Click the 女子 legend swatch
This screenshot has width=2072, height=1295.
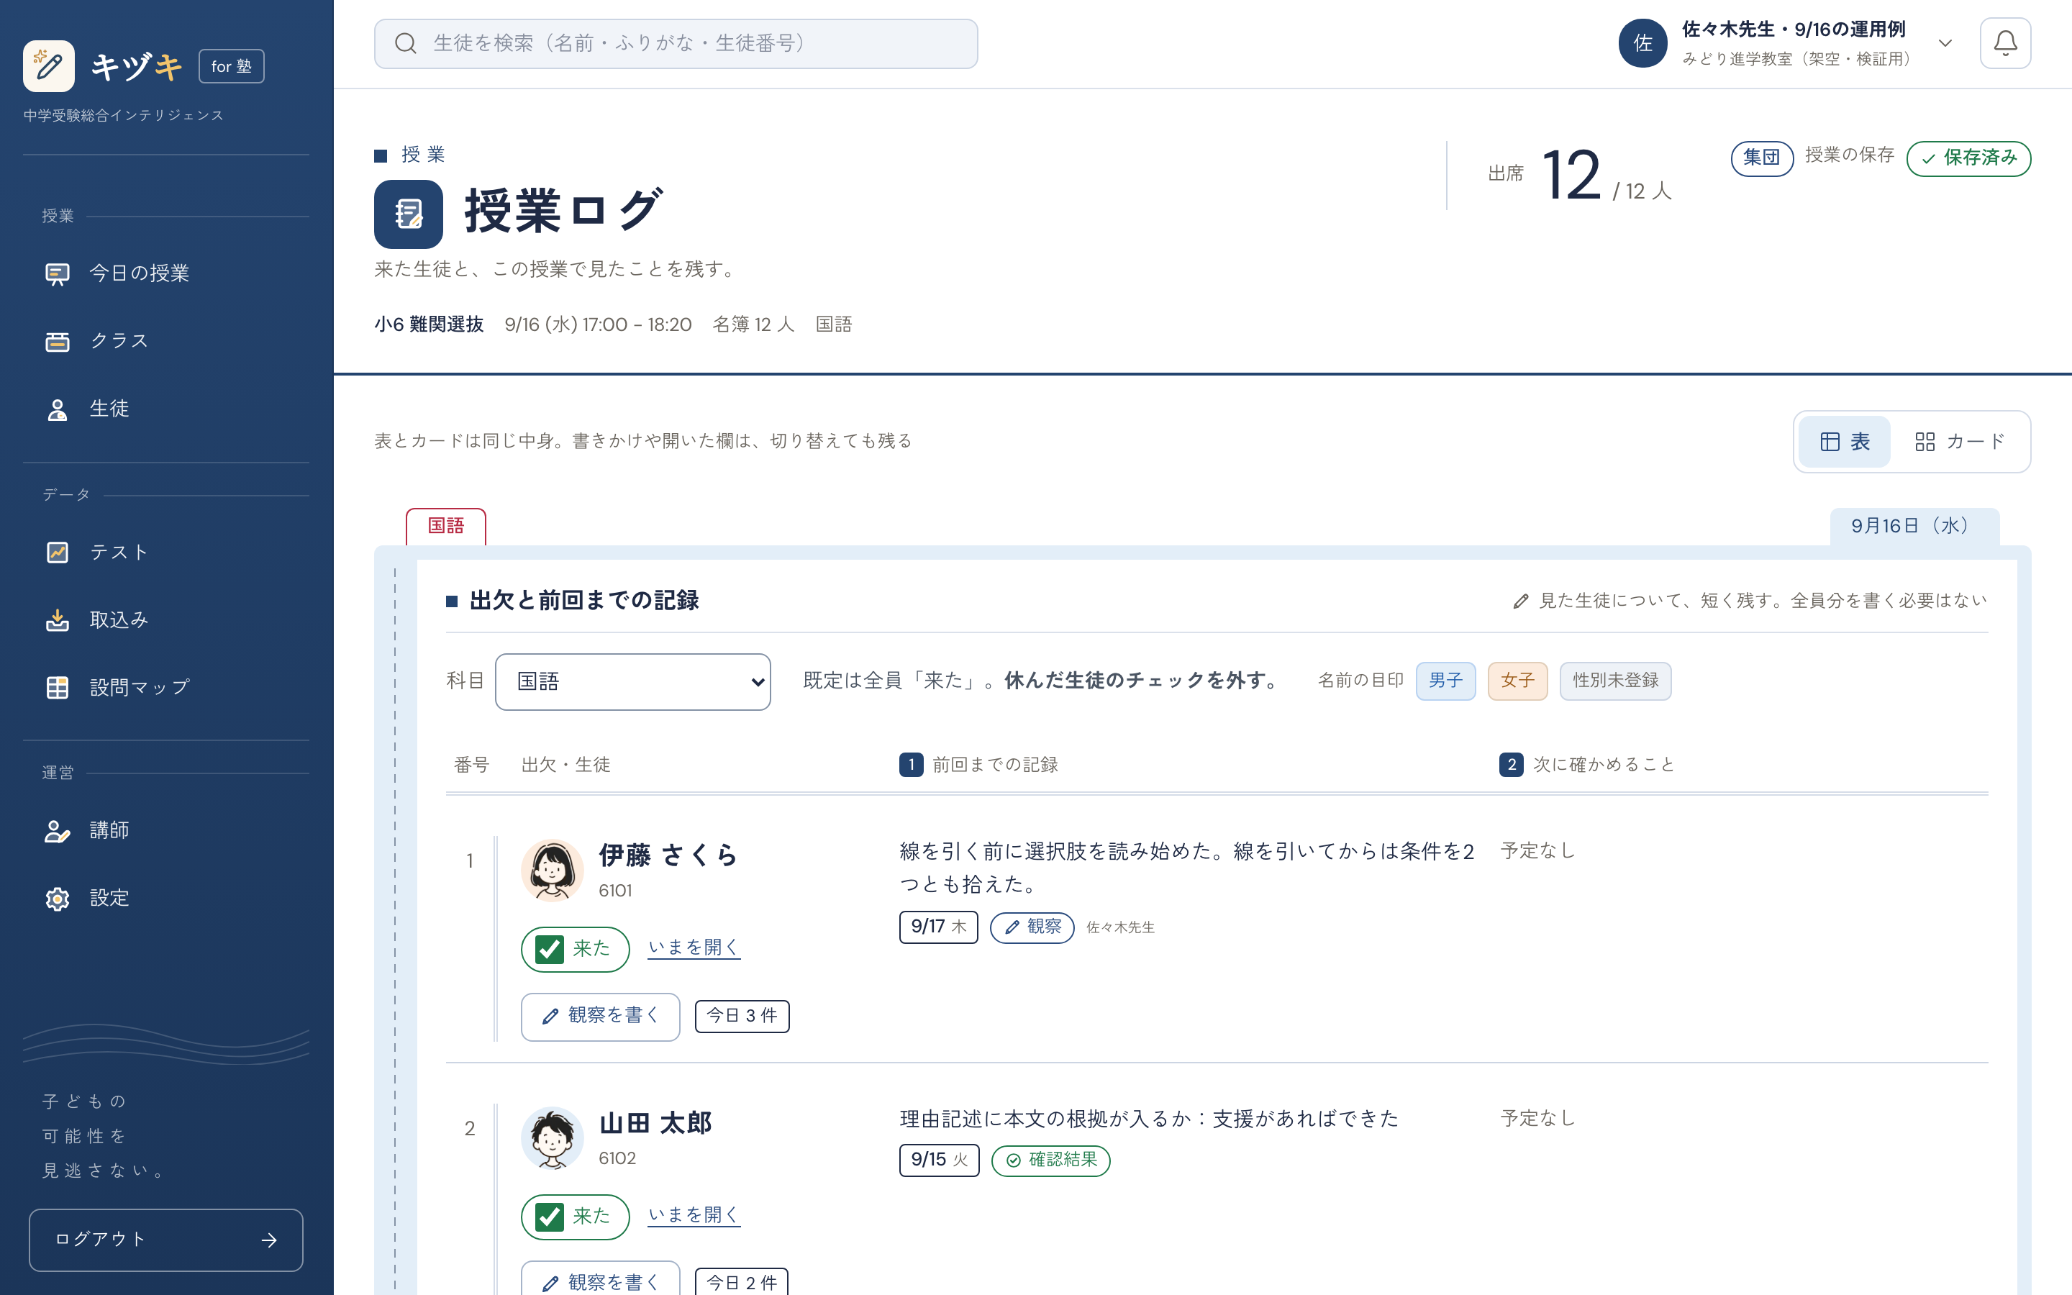tap(1517, 681)
